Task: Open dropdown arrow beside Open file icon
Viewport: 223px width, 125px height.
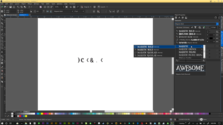Action: [7, 7]
